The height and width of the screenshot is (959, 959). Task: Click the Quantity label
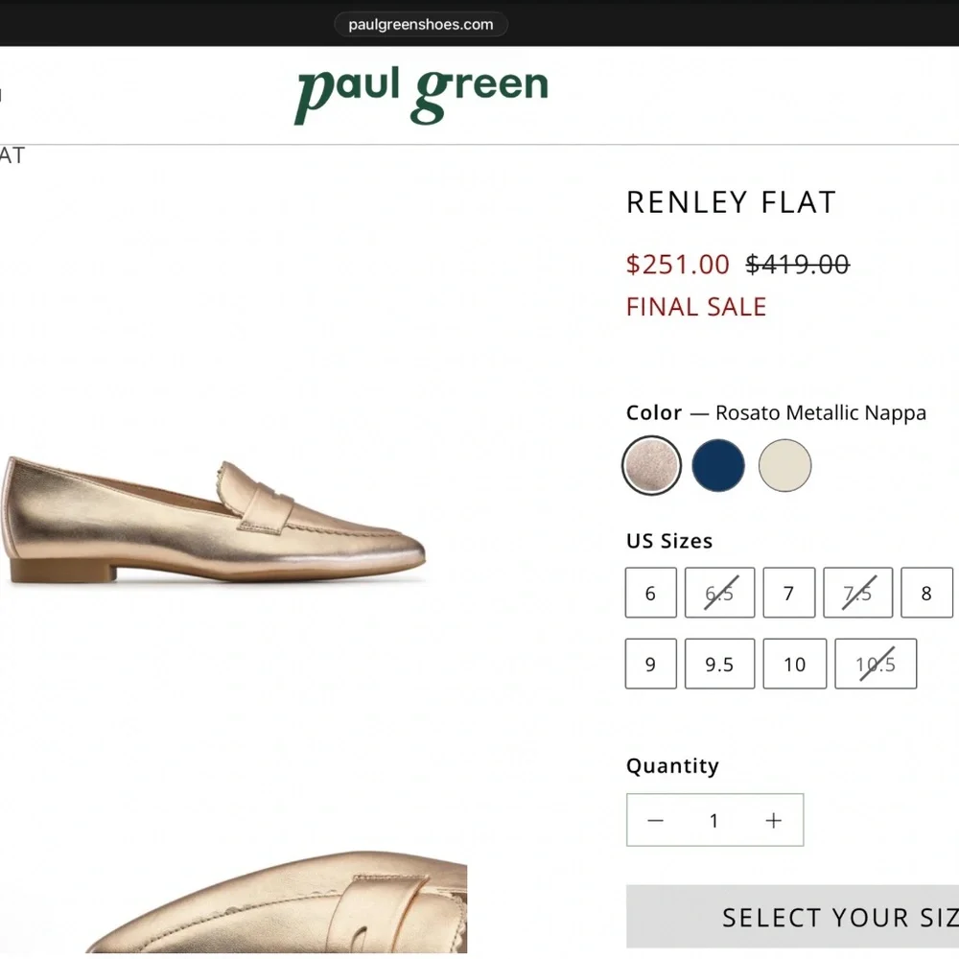click(x=673, y=765)
